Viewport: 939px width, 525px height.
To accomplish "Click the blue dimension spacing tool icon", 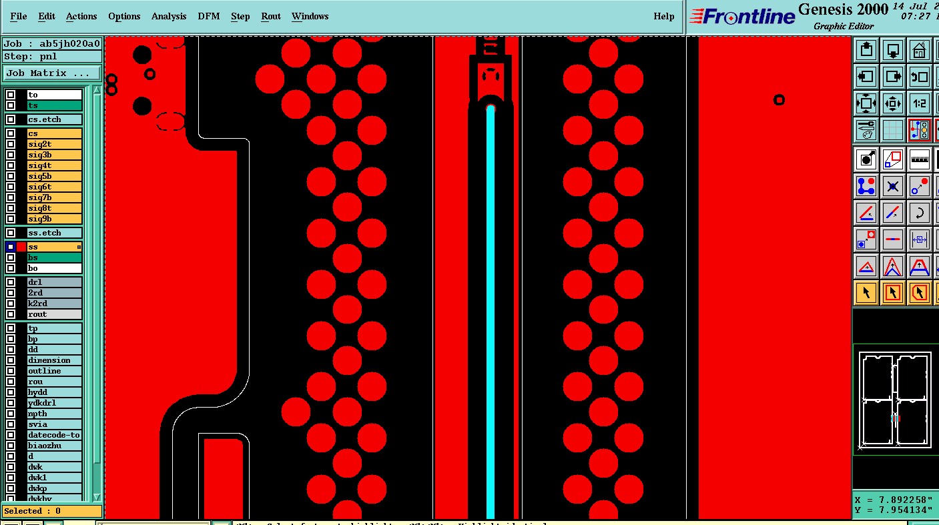I will click(920, 239).
